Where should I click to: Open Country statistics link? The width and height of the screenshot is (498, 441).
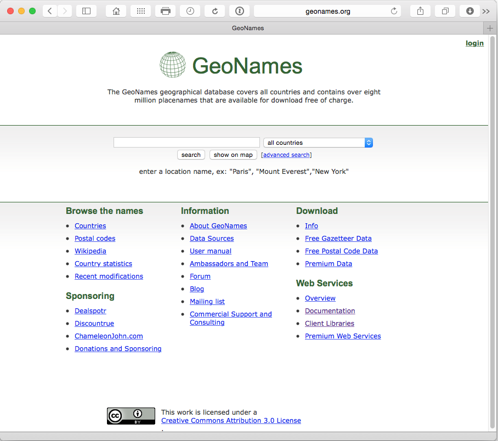103,264
